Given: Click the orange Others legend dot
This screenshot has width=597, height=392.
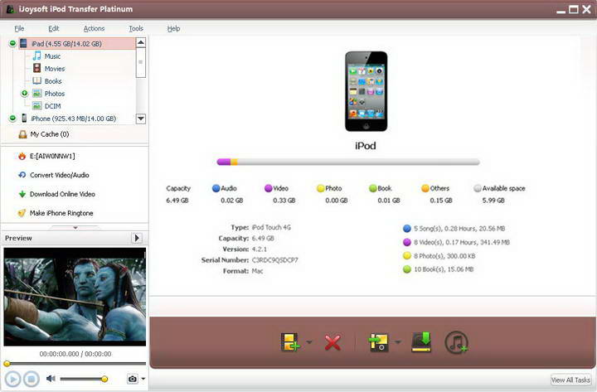Looking at the screenshot, I should coord(425,188).
